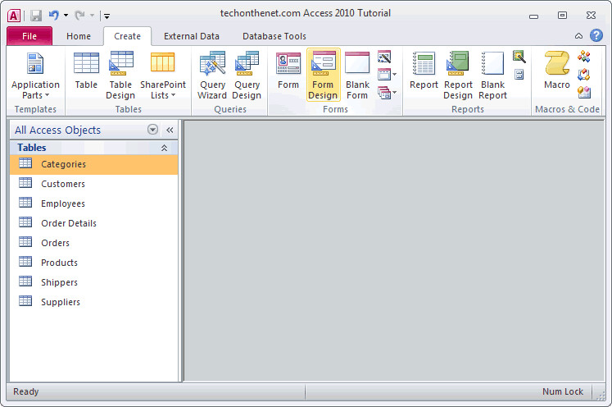Create a new Macro
This screenshot has width=612, height=407.
pos(557,70)
